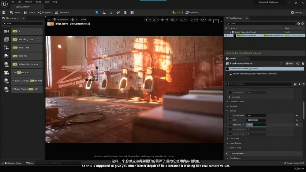Uncheck the Shutter Speed override checkbox
Screen dimensions: 306x172
(230, 115)
